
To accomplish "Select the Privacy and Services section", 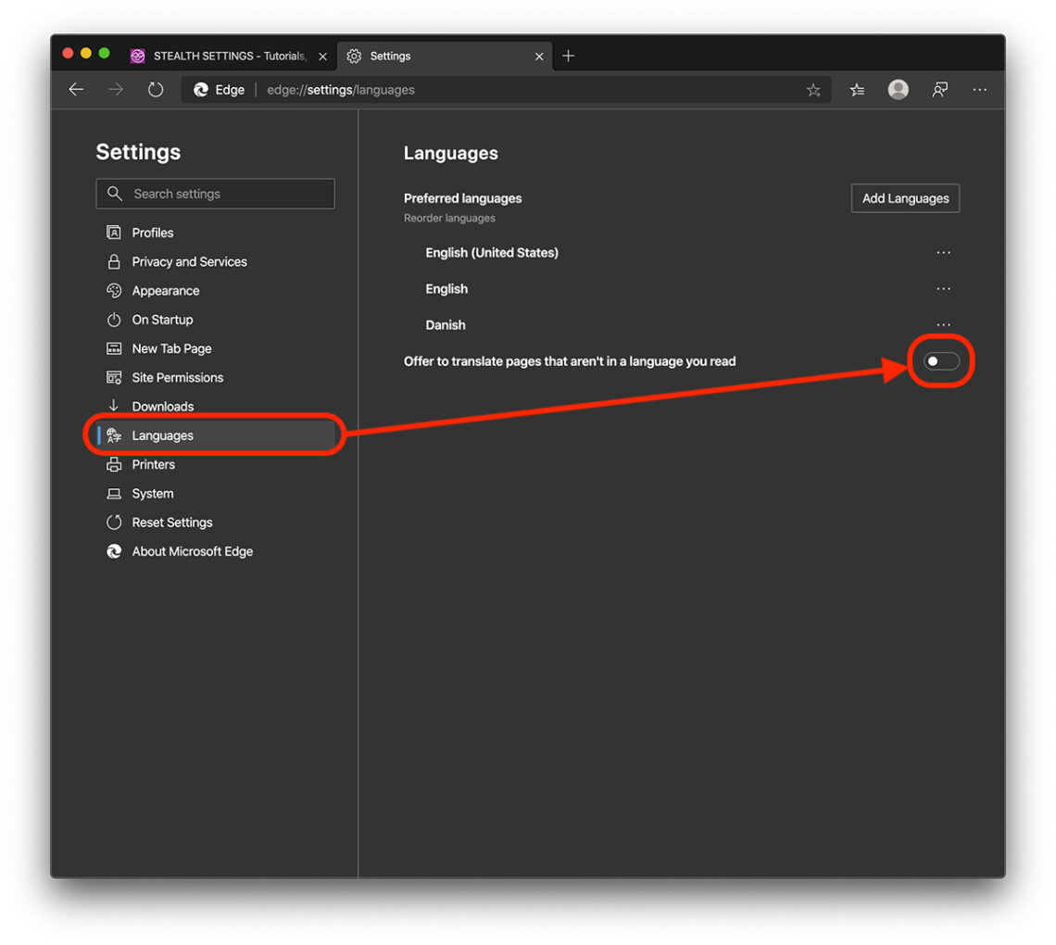I will pos(189,261).
